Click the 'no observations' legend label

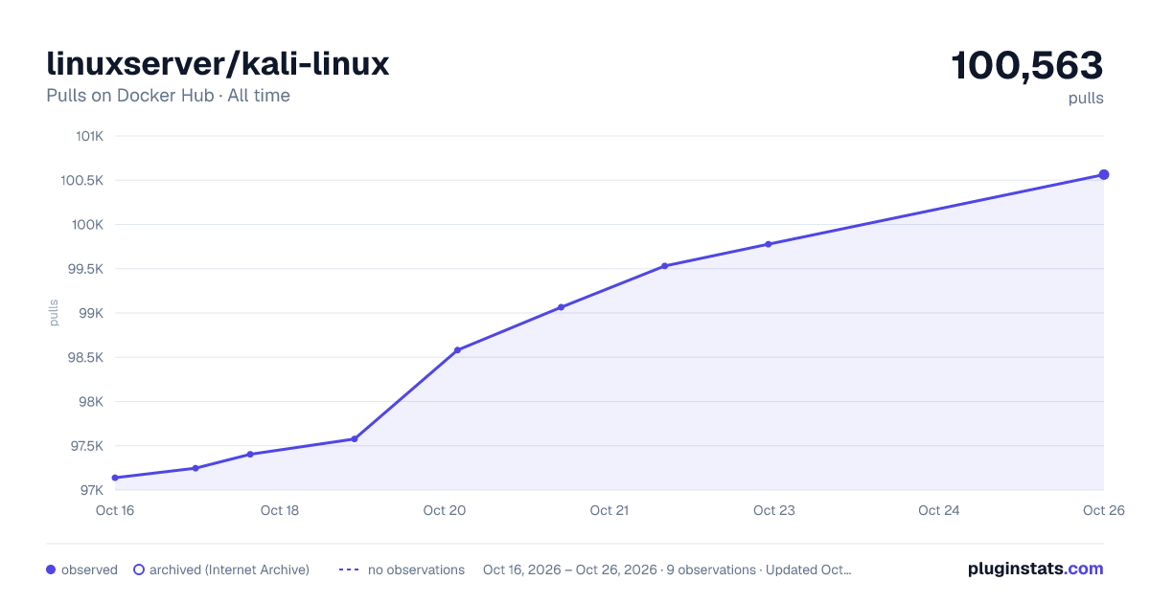(x=416, y=569)
